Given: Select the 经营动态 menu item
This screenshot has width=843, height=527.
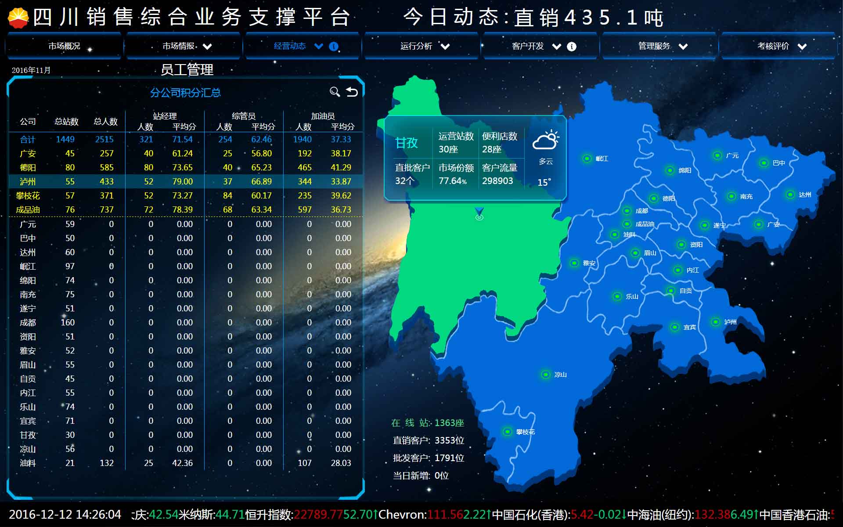Looking at the screenshot, I should click(x=289, y=46).
